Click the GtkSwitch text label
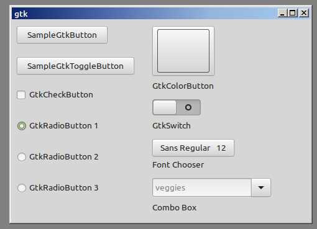 172,126
